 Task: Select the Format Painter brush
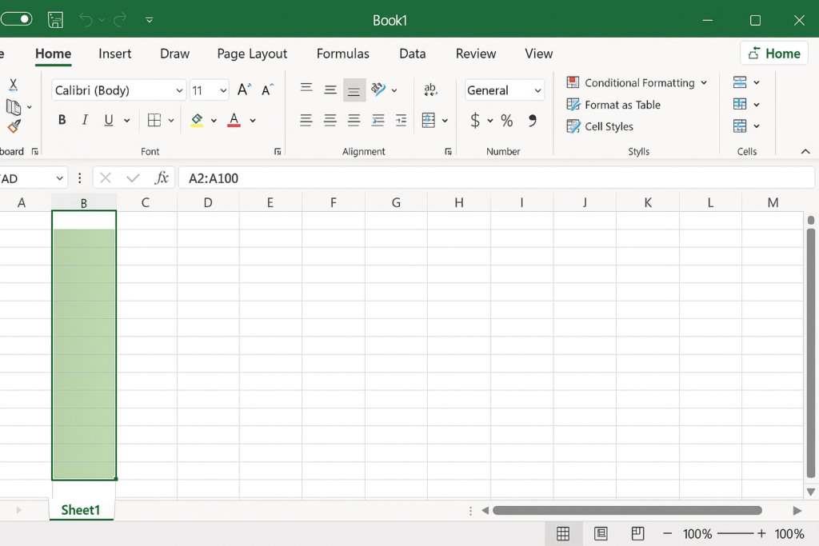14,126
